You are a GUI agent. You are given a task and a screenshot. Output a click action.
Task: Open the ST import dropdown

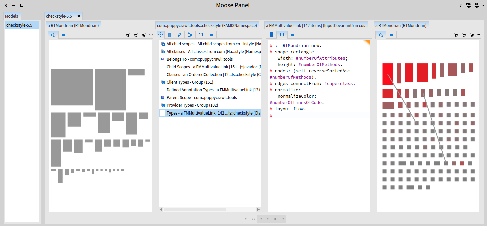(x=477, y=5)
